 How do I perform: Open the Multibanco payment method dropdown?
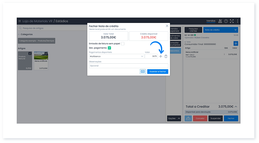[116, 56]
